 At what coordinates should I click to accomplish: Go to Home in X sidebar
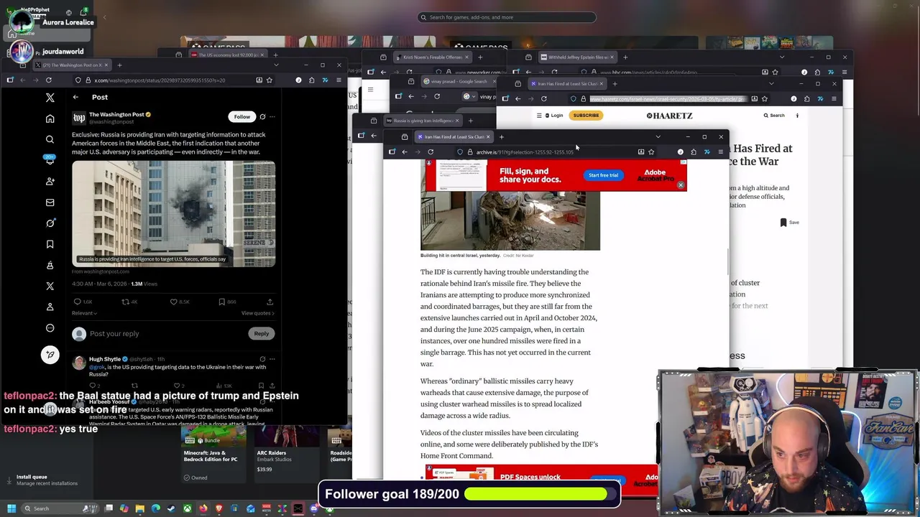click(50, 118)
